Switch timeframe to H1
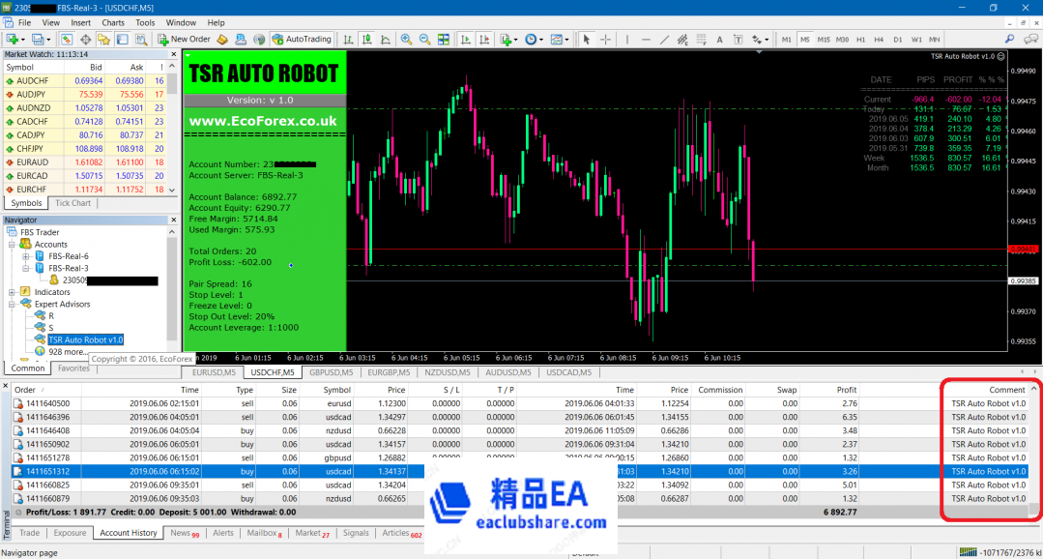 [x=860, y=40]
